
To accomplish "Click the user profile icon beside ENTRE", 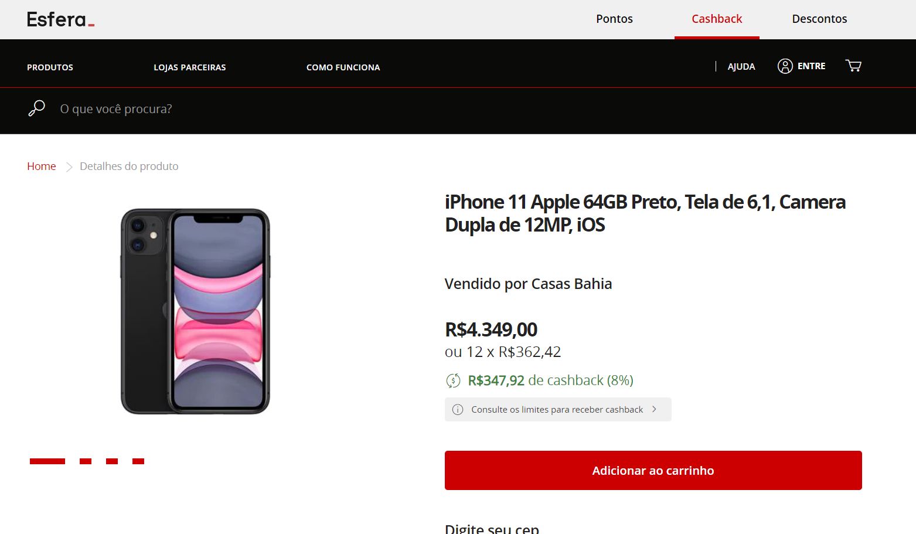I will pyautogui.click(x=785, y=66).
